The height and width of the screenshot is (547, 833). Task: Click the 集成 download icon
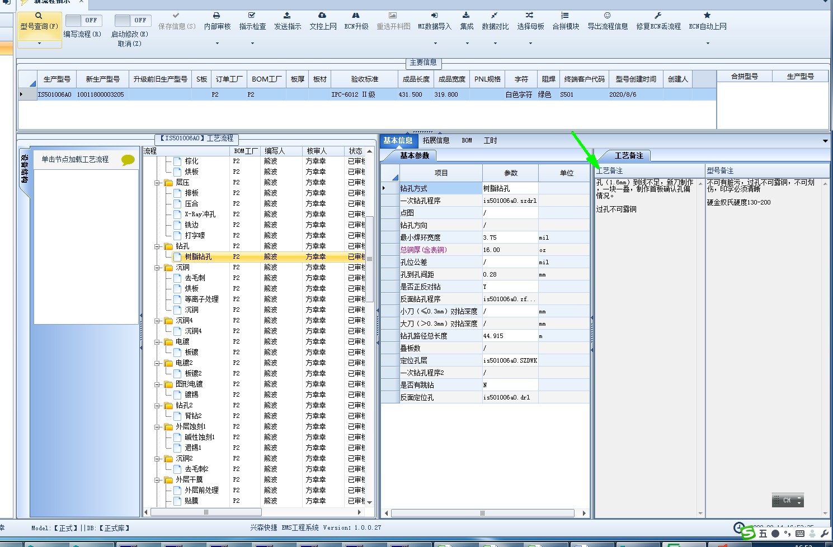pyautogui.click(x=466, y=16)
